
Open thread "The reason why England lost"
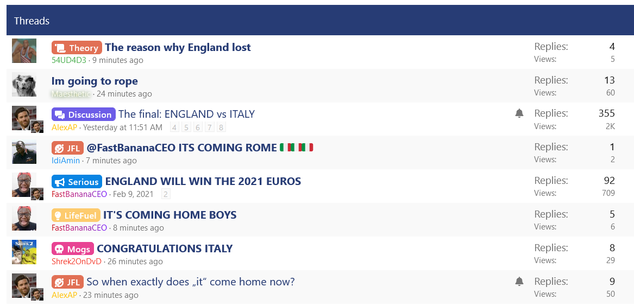pyautogui.click(x=178, y=47)
